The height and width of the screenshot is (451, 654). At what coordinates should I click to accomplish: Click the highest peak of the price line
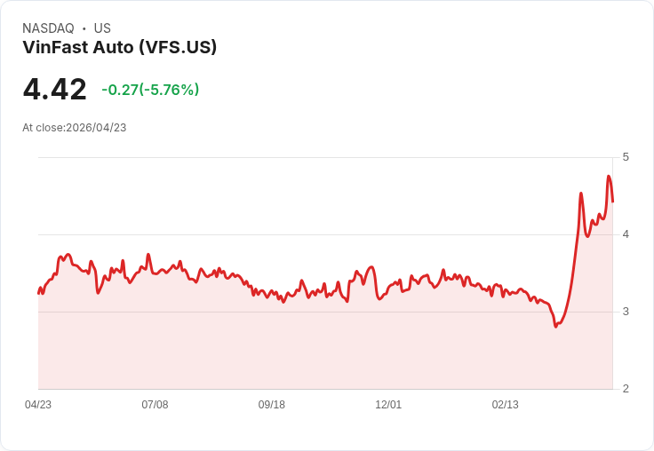coord(609,177)
